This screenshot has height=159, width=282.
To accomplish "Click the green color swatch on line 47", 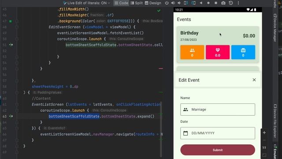I will tap(11, 21).
